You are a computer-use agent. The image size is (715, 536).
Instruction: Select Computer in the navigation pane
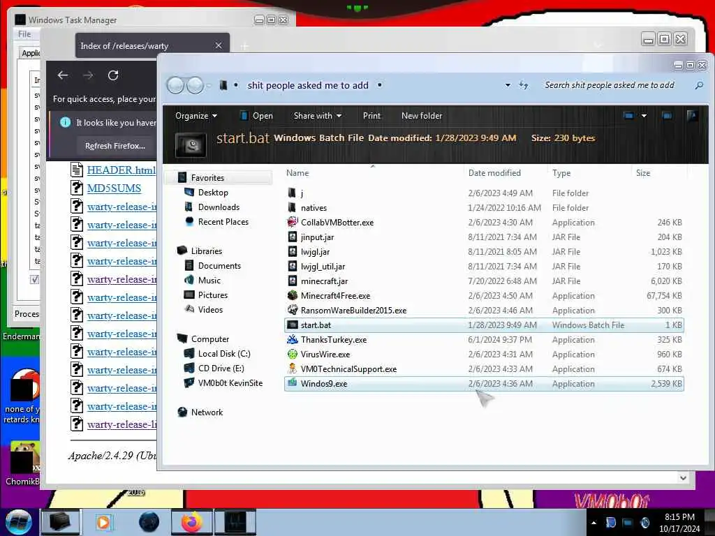[x=209, y=339]
